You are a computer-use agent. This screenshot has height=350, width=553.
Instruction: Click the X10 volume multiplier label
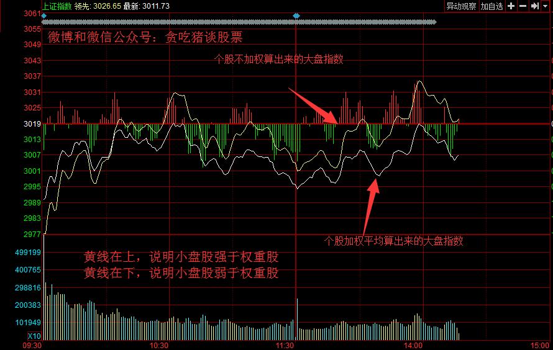[34, 336]
